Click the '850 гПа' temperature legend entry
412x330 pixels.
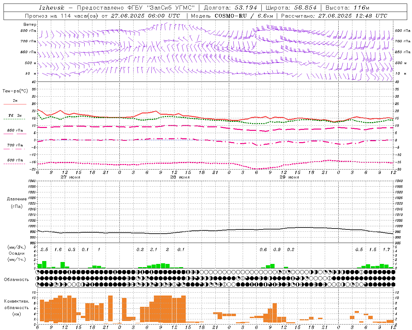15,131
